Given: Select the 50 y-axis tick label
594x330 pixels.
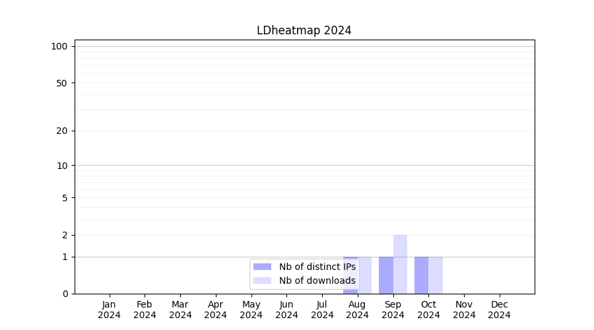Looking at the screenshot, I should [x=61, y=83].
